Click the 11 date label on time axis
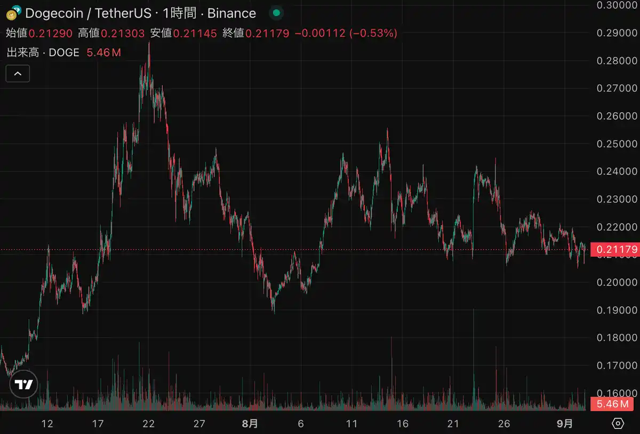This screenshot has width=640, height=434. pyautogui.click(x=351, y=424)
